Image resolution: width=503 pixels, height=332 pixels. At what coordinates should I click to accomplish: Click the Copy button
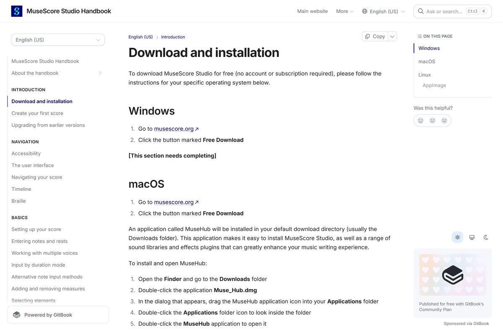click(x=375, y=36)
